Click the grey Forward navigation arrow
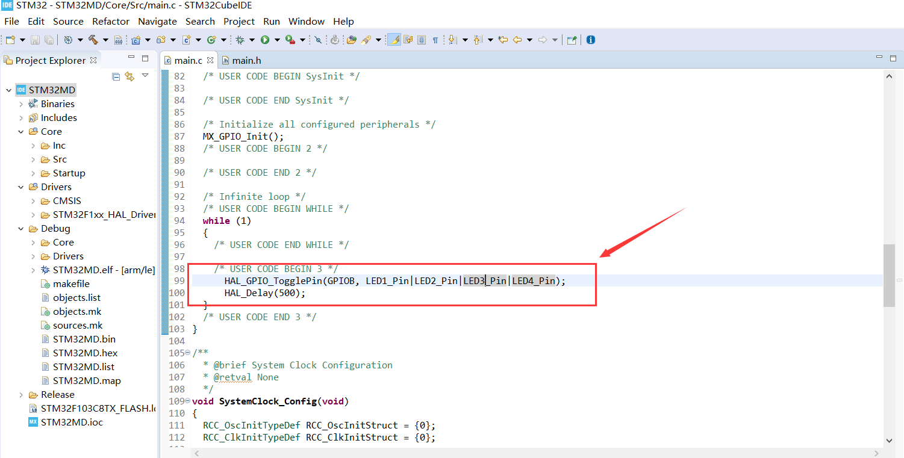 (542, 40)
